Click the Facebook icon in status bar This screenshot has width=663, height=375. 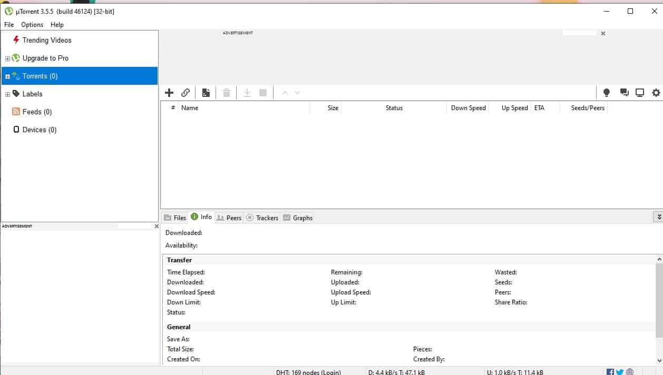click(610, 372)
